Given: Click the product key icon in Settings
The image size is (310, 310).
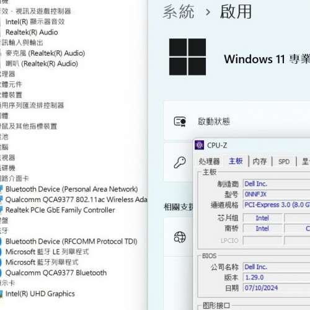Looking at the screenshot, I should pos(180,162).
